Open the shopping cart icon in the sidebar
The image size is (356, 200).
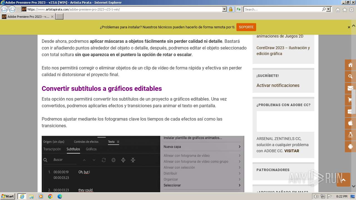[350, 100]
